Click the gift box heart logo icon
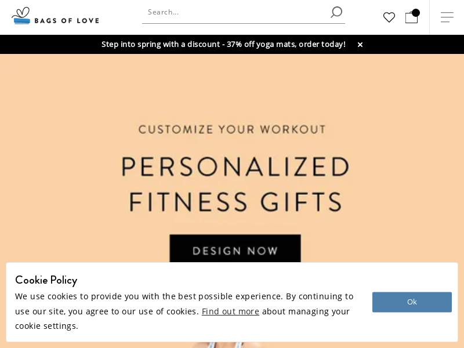Screen dimensions: 464x348 coord(21,16)
